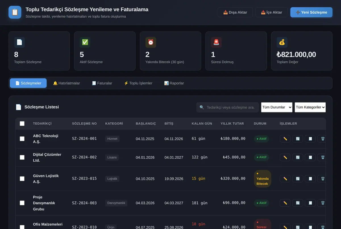Screen dimensions: 341x229
Task: Edit the Güven Lojistik A.Ş. contract
Action: click(x=285, y=179)
